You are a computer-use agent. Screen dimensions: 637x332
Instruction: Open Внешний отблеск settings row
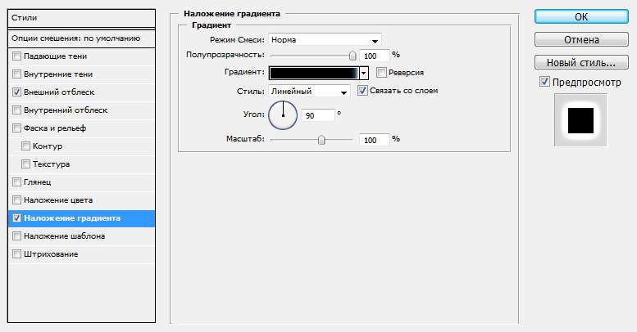point(81,92)
